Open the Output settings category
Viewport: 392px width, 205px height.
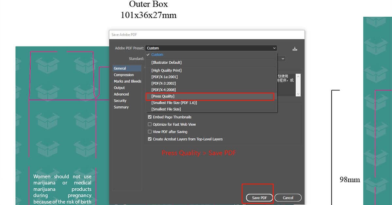pyautogui.click(x=127, y=88)
